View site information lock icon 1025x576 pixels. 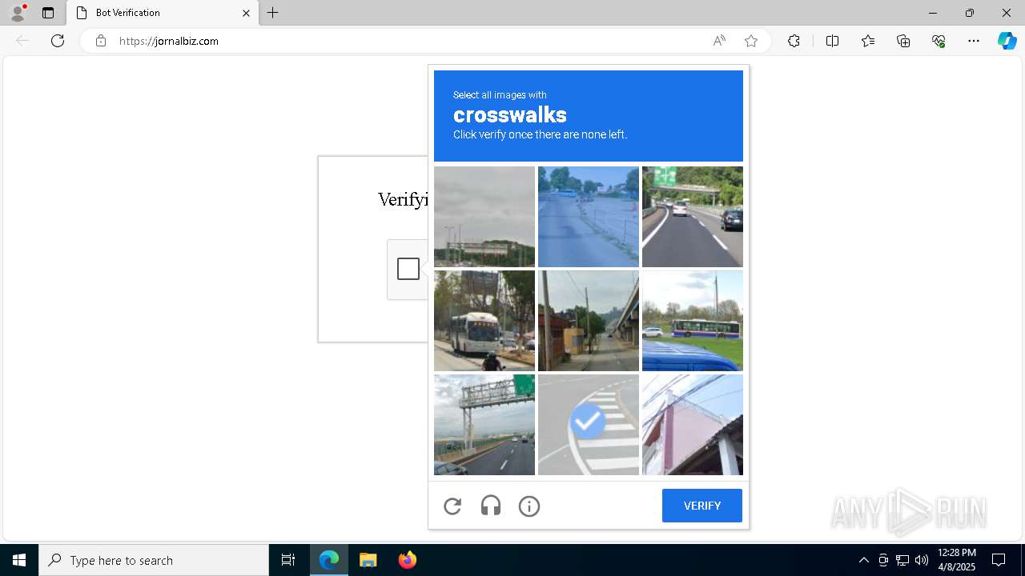coord(101,41)
